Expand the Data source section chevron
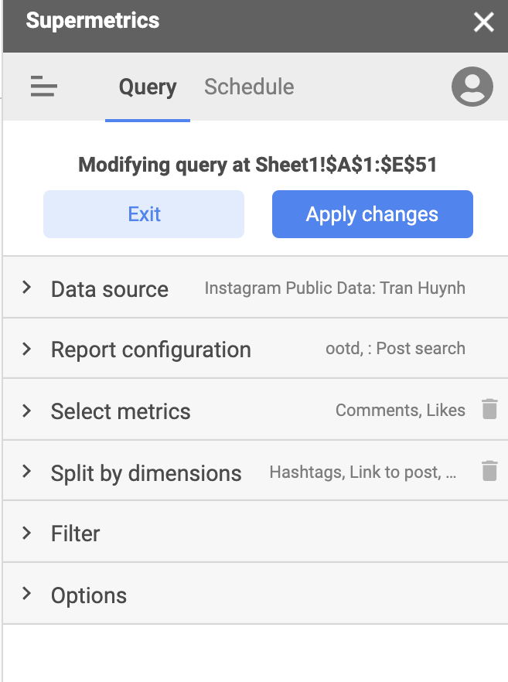Viewport: 508px width, 682px height. pos(26,287)
